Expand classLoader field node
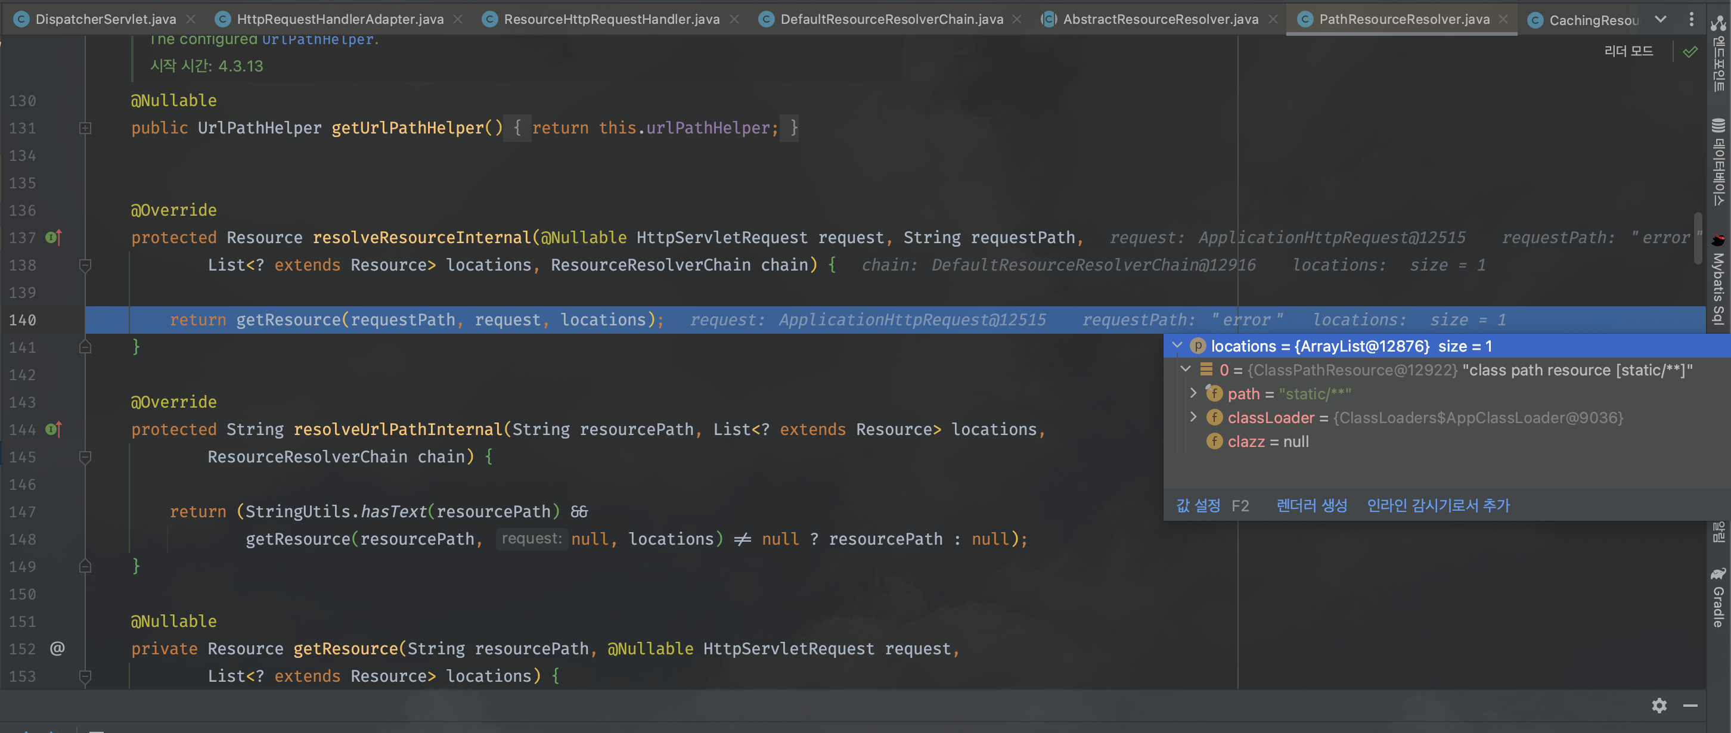This screenshot has width=1731, height=733. coord(1194,417)
